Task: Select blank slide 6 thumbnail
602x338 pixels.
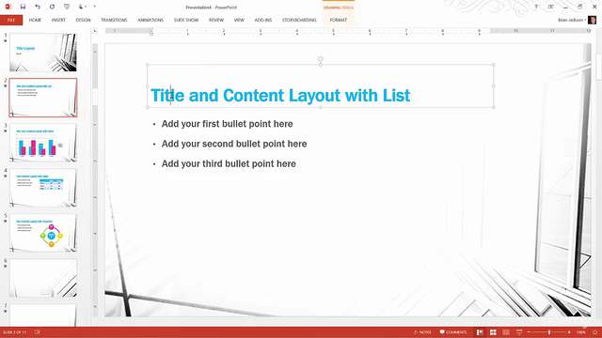Action: click(x=43, y=278)
